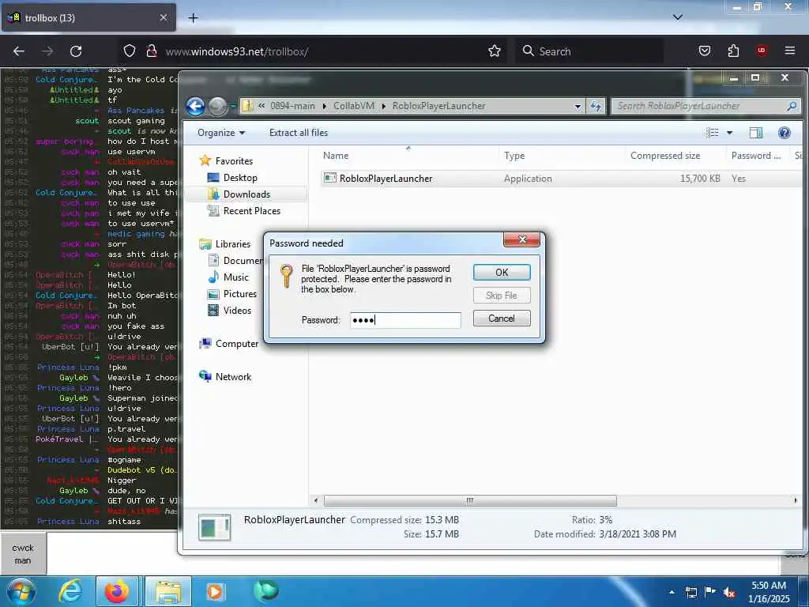Image resolution: width=809 pixels, height=607 pixels.
Task: Open Windows Media Player from taskbar
Action: click(x=215, y=591)
